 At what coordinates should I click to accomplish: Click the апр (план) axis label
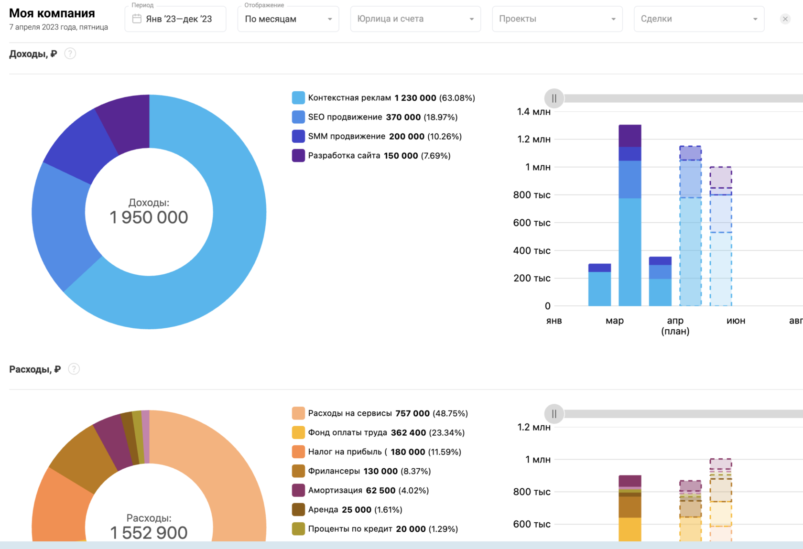click(x=675, y=326)
